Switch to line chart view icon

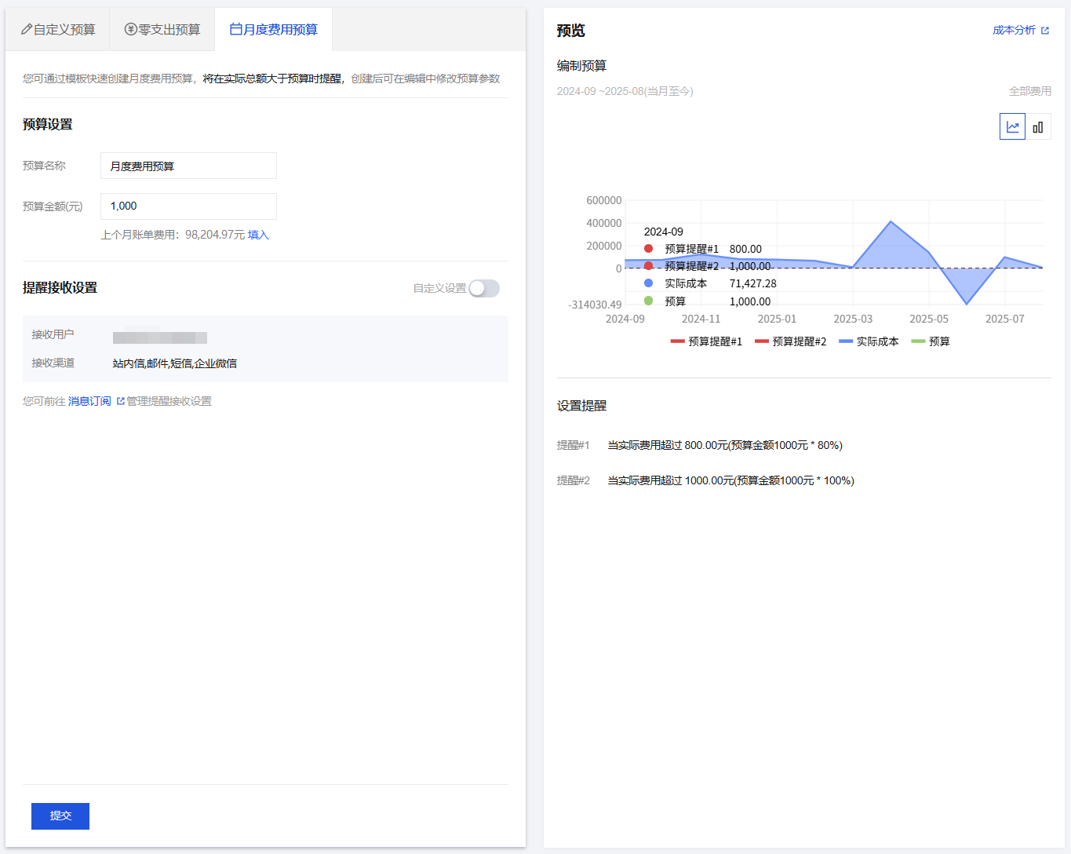tap(1012, 127)
